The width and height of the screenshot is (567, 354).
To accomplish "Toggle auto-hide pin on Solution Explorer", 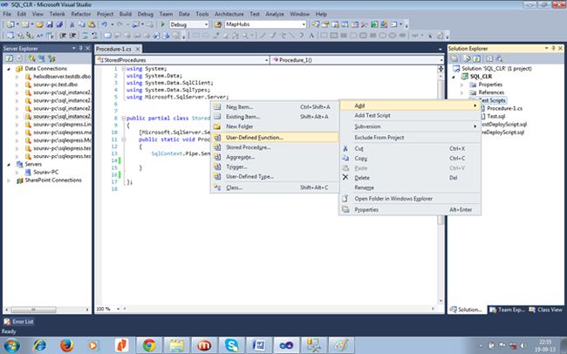I will [553, 48].
